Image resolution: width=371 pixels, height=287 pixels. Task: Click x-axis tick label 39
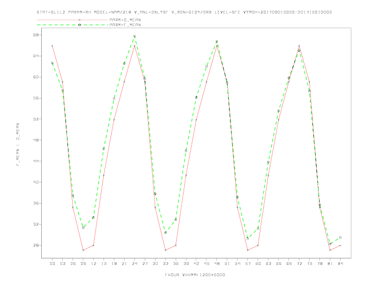(186, 264)
